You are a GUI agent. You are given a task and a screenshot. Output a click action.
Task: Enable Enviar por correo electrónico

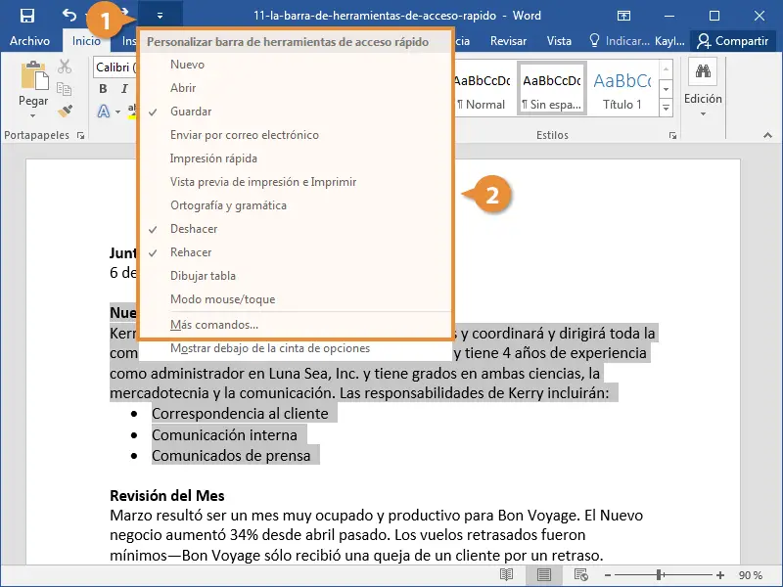(x=295, y=135)
